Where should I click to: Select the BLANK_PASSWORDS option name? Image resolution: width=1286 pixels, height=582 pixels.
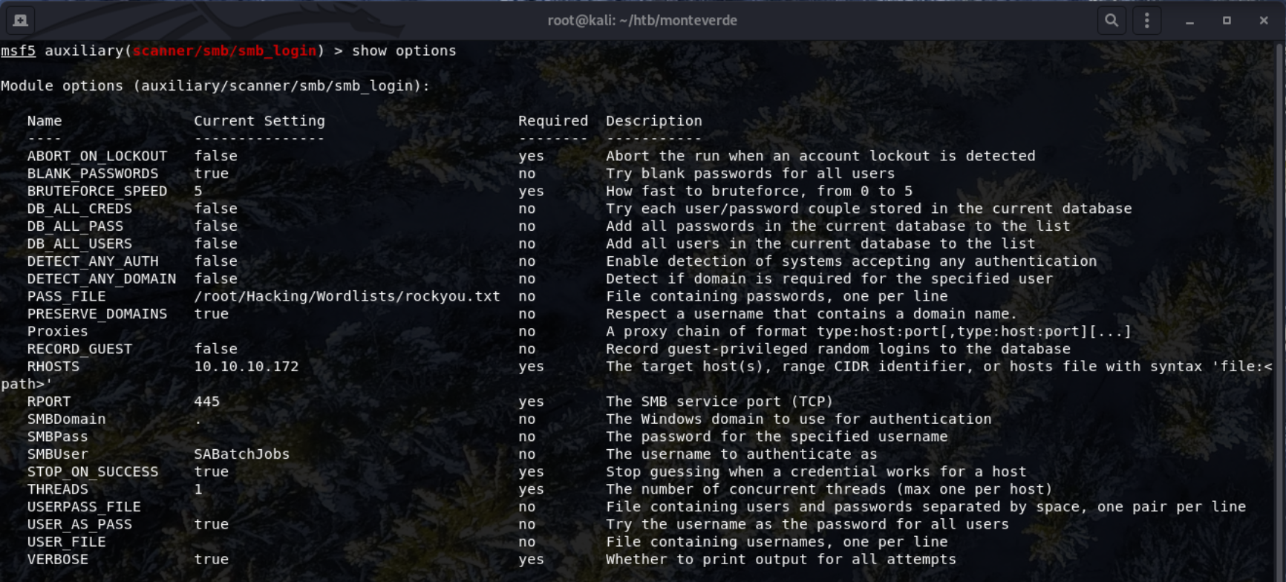click(x=93, y=173)
